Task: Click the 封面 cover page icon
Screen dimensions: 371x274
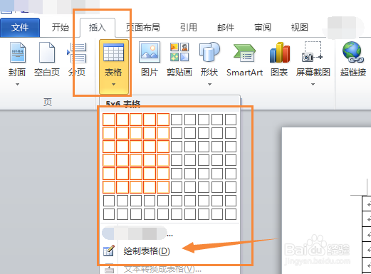Action: (x=18, y=52)
